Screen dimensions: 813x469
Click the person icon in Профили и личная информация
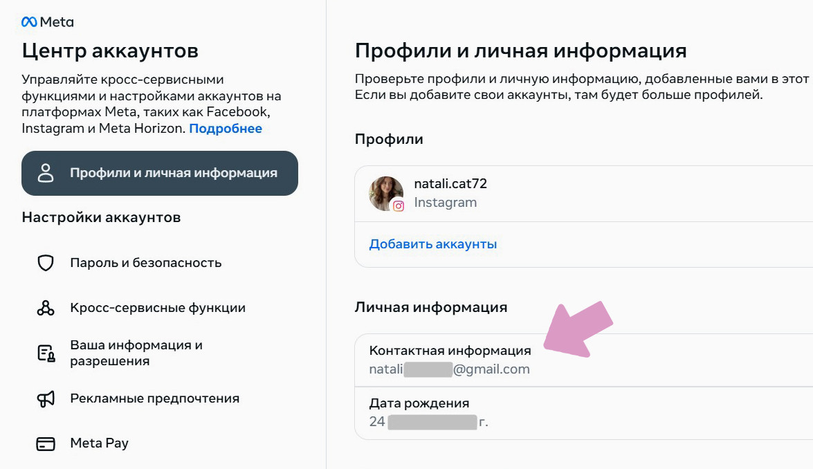(47, 173)
